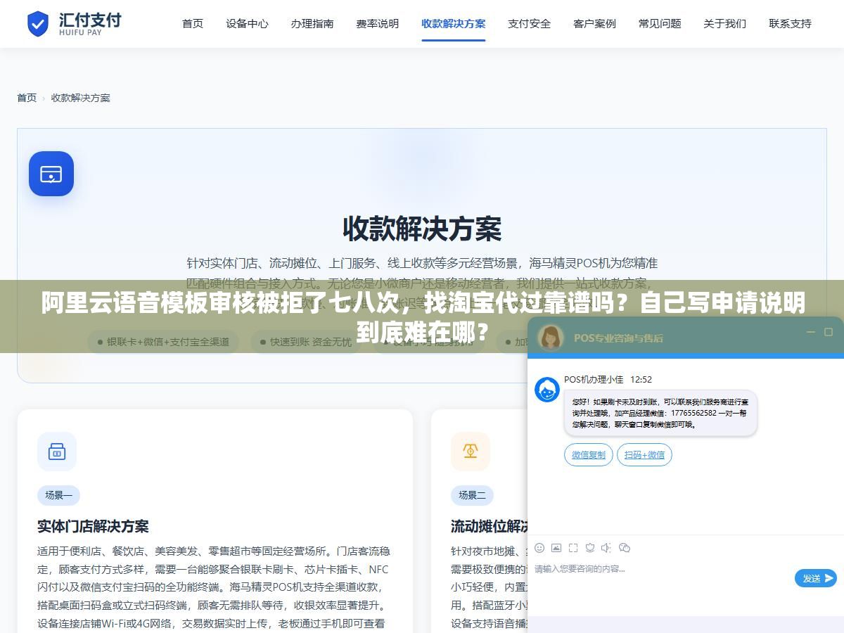This screenshot has height=633, width=844.
Task: Click the blue payment card icon in hero banner
Action: tap(51, 174)
